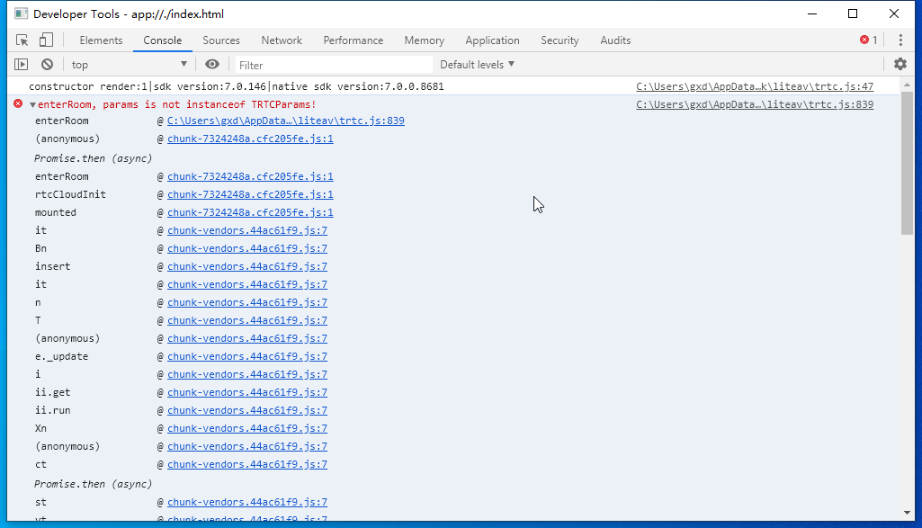The width and height of the screenshot is (922, 528).
Task: Open chunk-vendors.44ac61f9.js:7 link for mounted frame
Action: (247, 212)
